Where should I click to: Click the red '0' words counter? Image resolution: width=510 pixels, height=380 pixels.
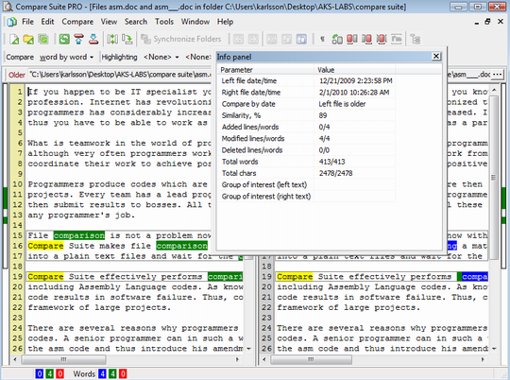tap(123, 373)
